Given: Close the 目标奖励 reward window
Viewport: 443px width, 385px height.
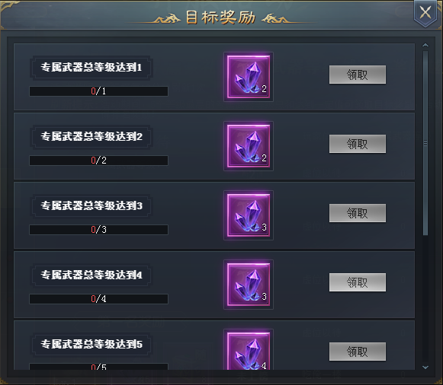Looking at the screenshot, I should 425,13.
